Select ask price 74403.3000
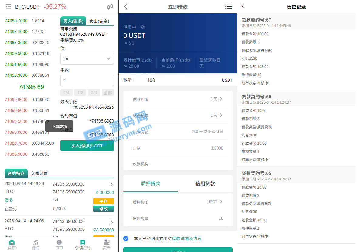Image resolution: width=357 pixels, height=252 pixels. [16, 75]
